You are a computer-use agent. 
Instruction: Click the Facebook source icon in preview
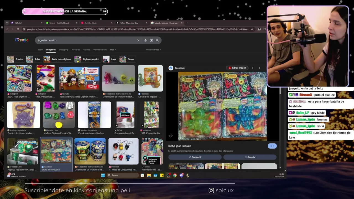[171, 68]
